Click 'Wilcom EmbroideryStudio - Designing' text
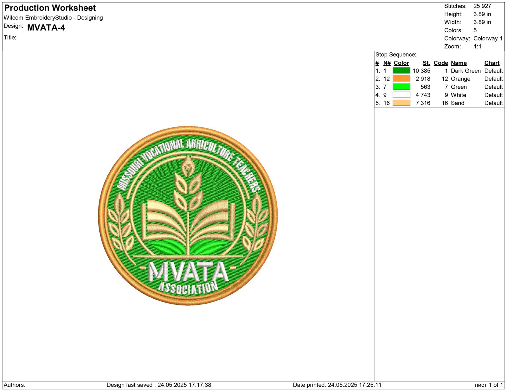The width and height of the screenshot is (507, 390). coord(53,18)
